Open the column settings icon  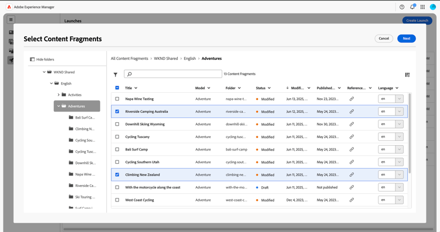[407, 75]
